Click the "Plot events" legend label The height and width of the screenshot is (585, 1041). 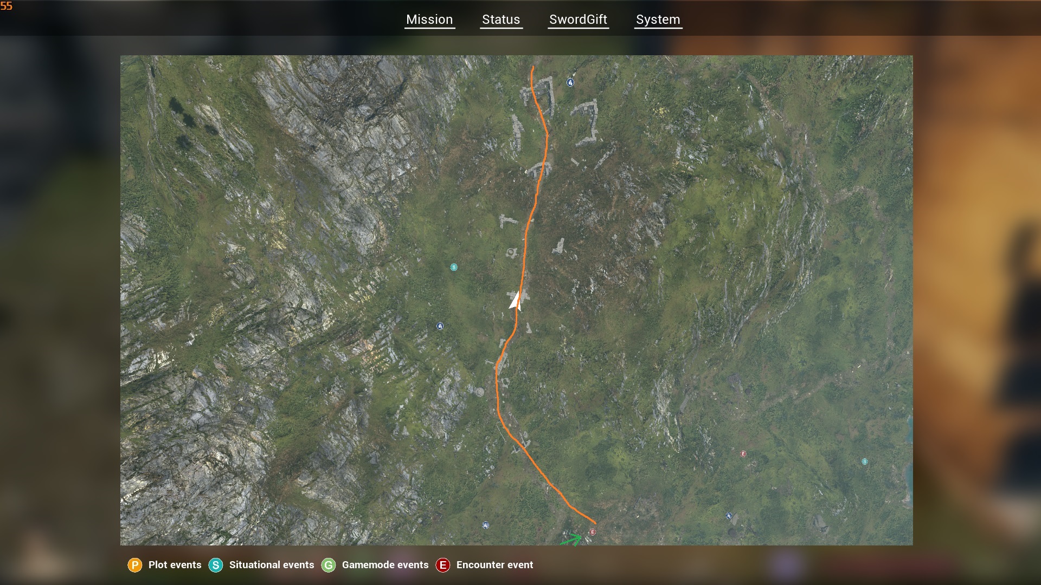tap(175, 565)
